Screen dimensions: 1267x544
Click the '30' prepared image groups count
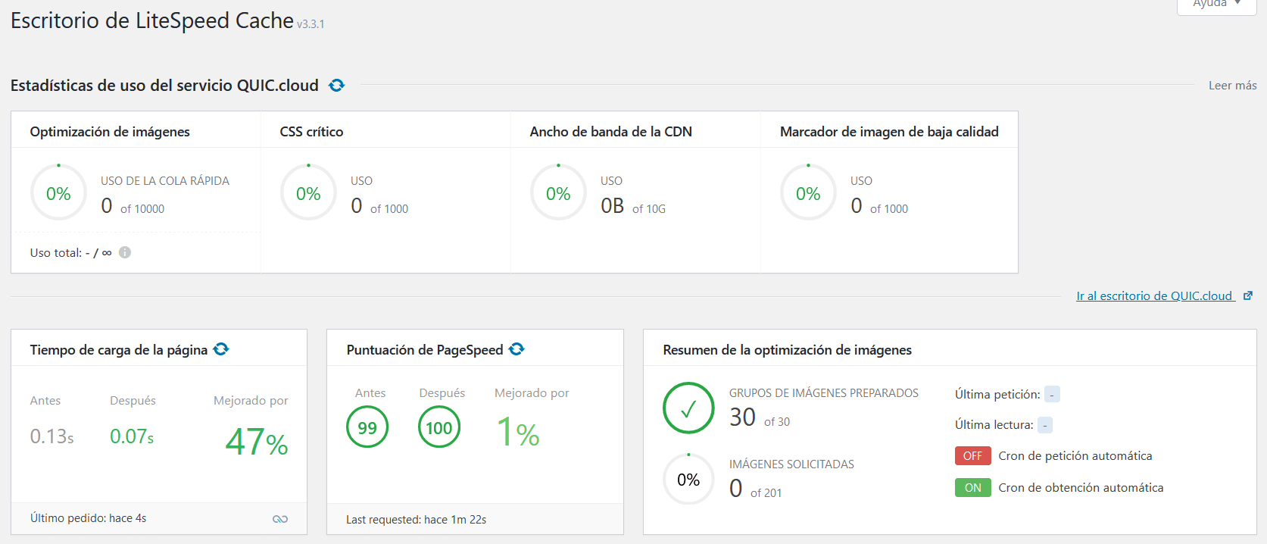(x=742, y=417)
